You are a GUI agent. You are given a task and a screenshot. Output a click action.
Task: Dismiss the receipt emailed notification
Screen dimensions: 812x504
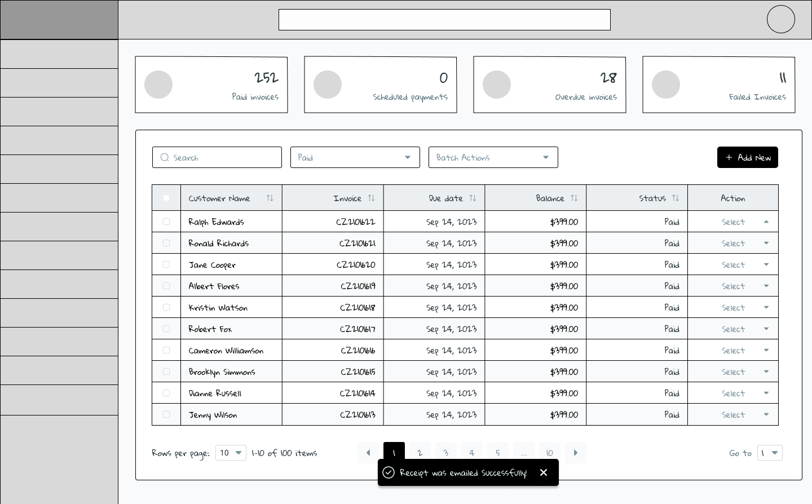click(544, 472)
